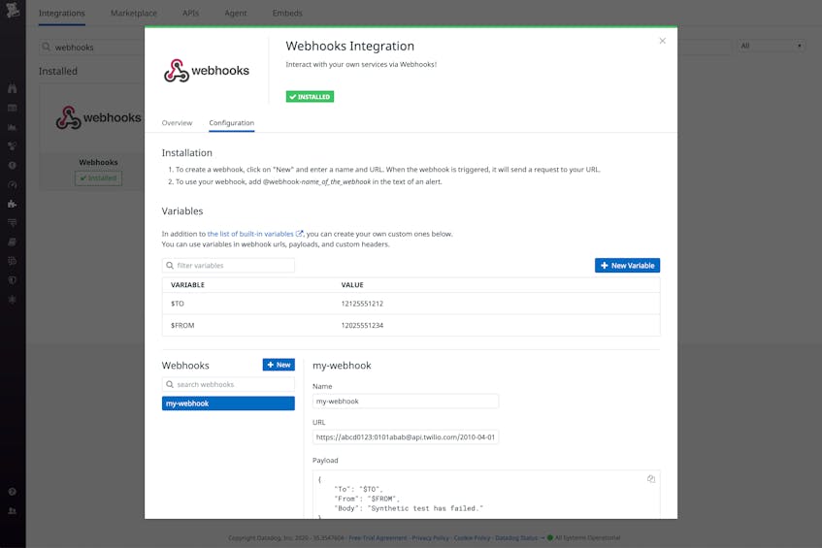
Task: Open the question-mark Help icon in sidebar
Action: pyautogui.click(x=12, y=492)
